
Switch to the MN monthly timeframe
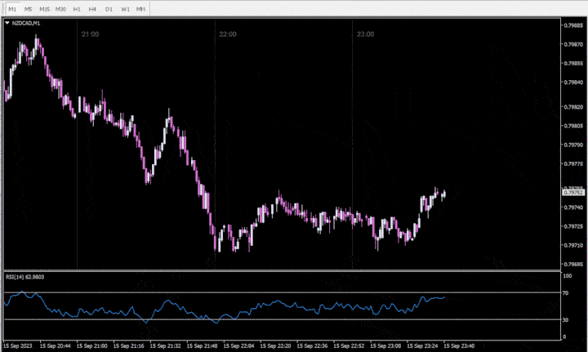pos(140,8)
